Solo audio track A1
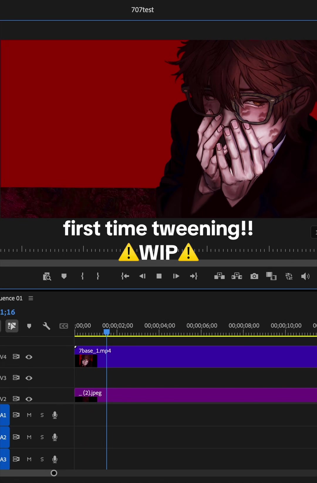The image size is (317, 483). (42, 415)
